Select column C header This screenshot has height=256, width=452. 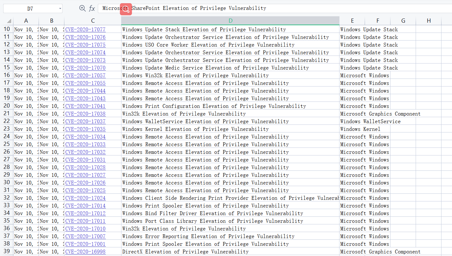93,21
